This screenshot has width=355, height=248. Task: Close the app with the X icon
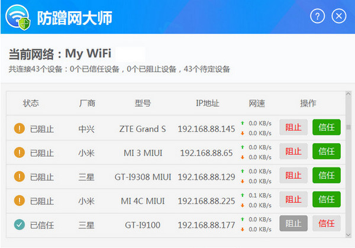tap(338, 17)
